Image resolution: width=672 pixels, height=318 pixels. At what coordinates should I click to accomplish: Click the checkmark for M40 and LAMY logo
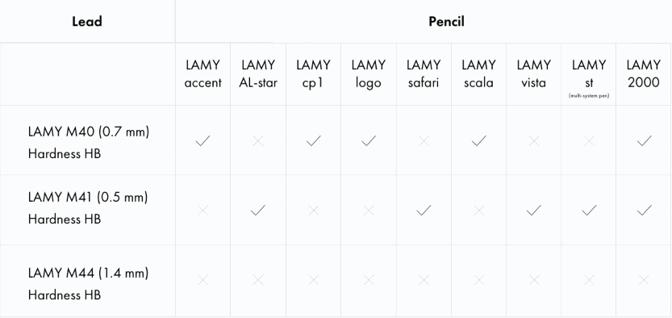[x=369, y=140]
